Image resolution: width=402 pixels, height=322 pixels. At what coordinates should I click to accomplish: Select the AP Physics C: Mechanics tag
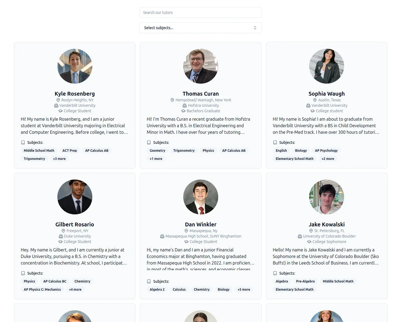coord(42,289)
